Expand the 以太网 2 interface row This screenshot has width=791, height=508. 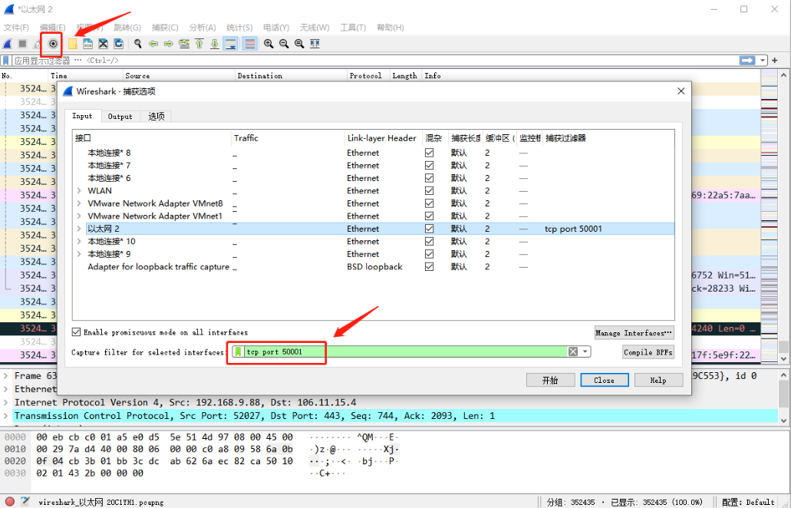pos(79,229)
